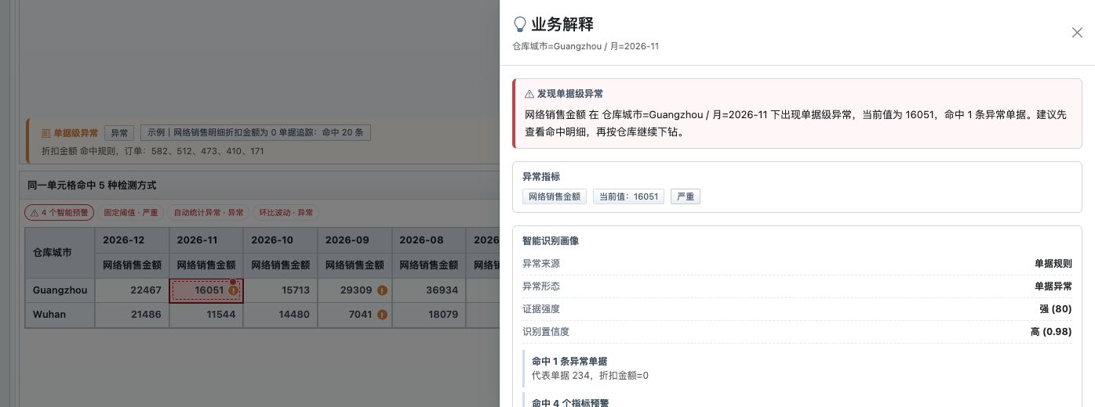Click the 证据强度 value 强 (80)
The width and height of the screenshot is (1095, 407).
coord(1056,309)
